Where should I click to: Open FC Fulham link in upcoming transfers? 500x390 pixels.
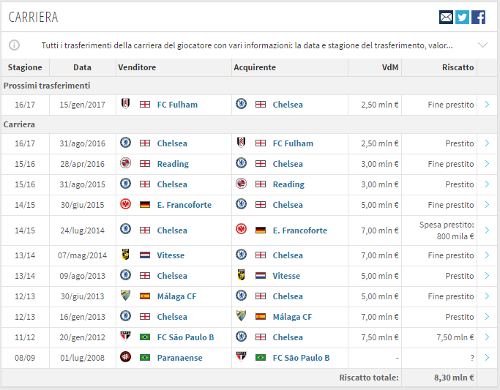click(x=177, y=105)
